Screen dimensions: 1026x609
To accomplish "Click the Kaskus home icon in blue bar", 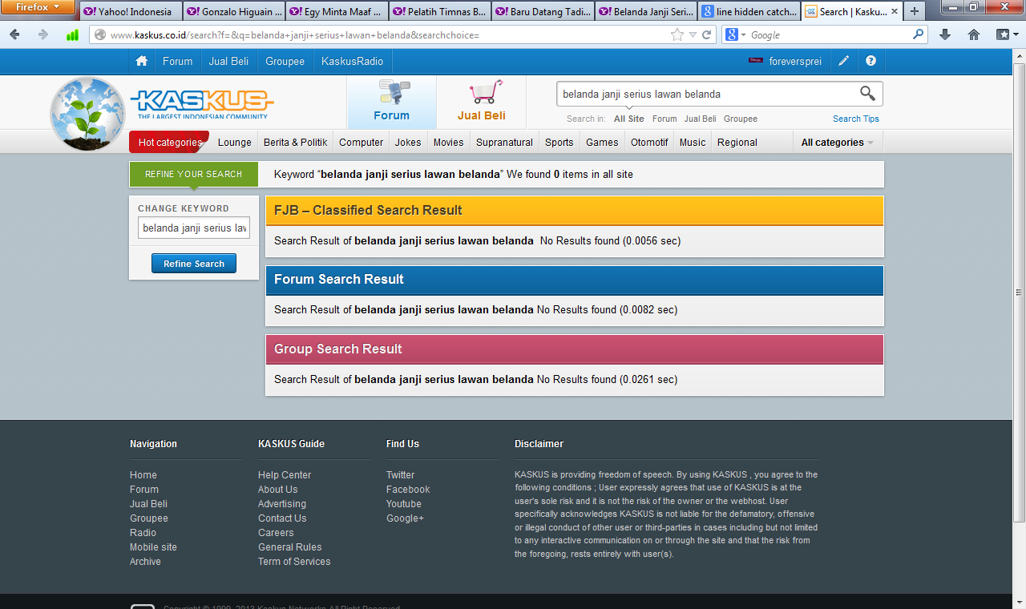I will (x=142, y=61).
